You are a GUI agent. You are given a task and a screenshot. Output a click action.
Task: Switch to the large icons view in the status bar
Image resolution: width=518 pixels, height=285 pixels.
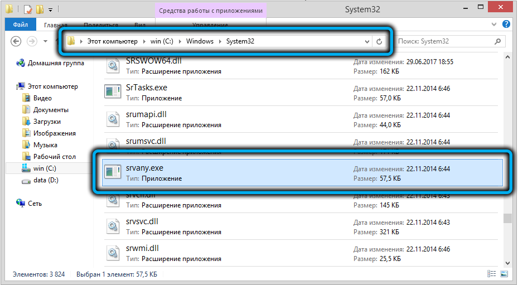pos(505,274)
